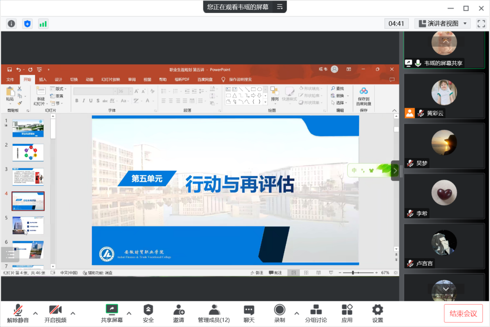The height and width of the screenshot is (327, 490).
Task: Expand audio options arrow beside mute
Action: tap(35, 313)
